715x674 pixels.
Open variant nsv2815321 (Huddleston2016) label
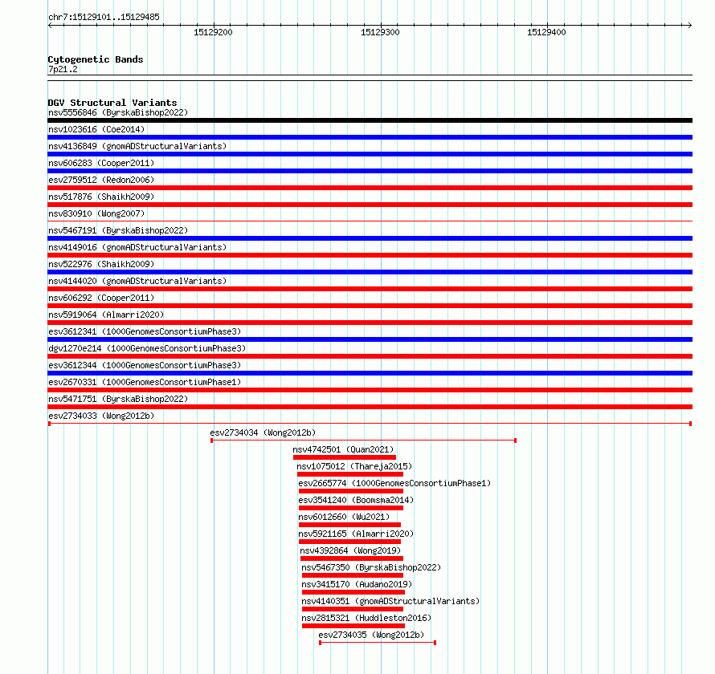[x=366, y=618]
